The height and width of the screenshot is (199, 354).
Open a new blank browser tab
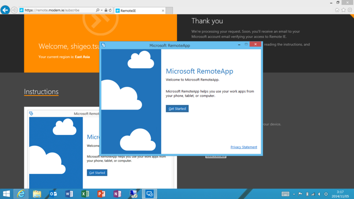[169, 11]
